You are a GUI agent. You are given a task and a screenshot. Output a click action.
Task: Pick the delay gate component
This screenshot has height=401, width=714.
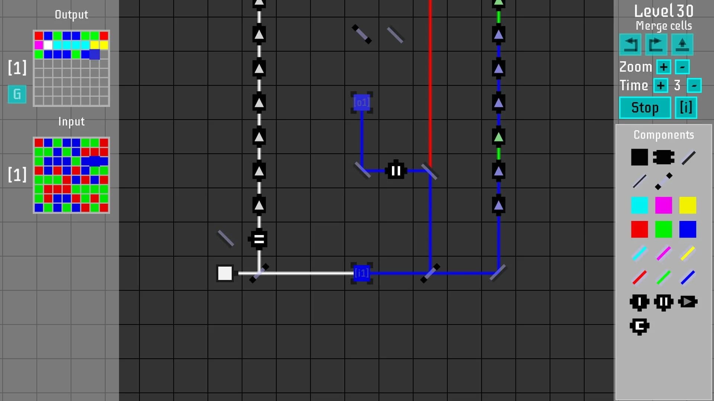pyautogui.click(x=639, y=301)
